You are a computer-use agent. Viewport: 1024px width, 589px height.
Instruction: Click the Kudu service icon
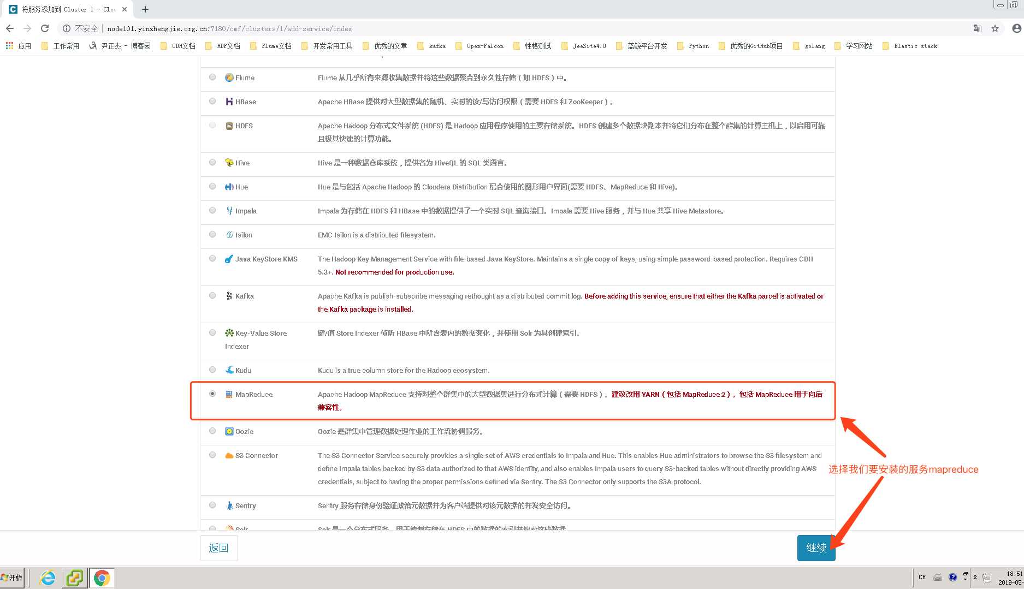229,370
